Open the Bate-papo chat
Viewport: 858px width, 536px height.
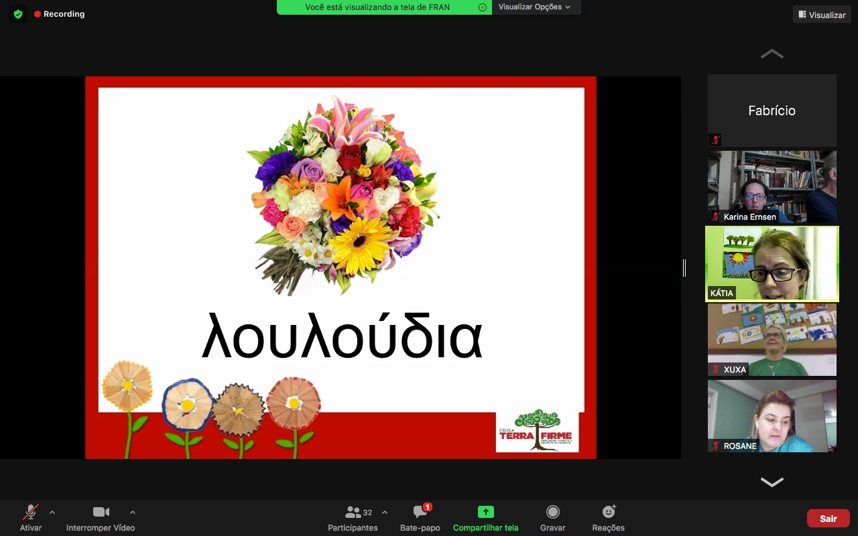[x=420, y=518]
